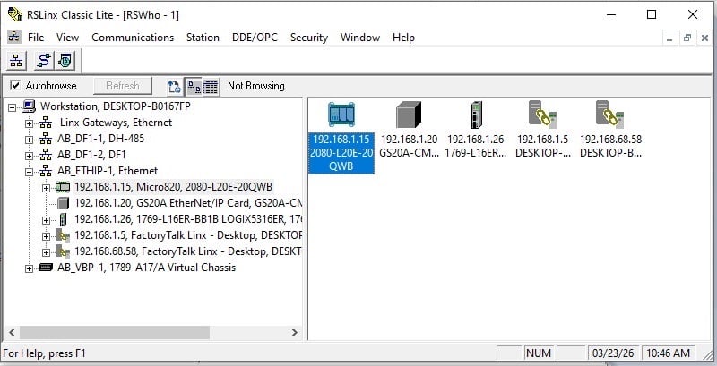
Task: Switch to details list view
Action: click(211, 86)
